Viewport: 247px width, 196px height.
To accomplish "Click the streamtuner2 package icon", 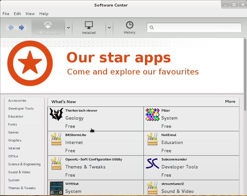I will 152,188.
